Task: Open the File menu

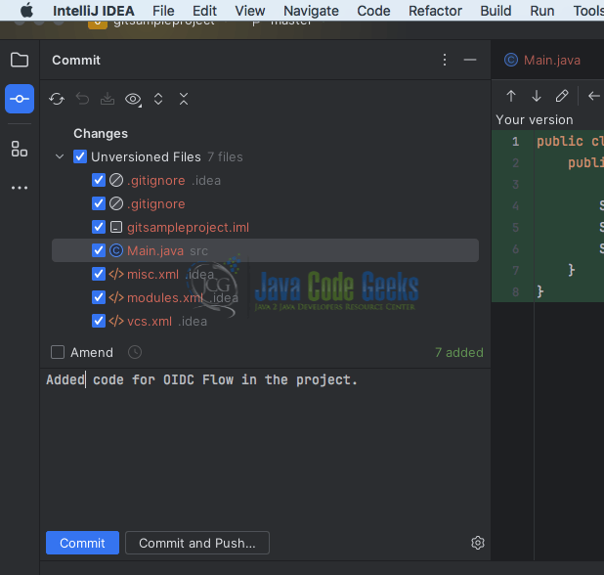Action: click(x=163, y=11)
